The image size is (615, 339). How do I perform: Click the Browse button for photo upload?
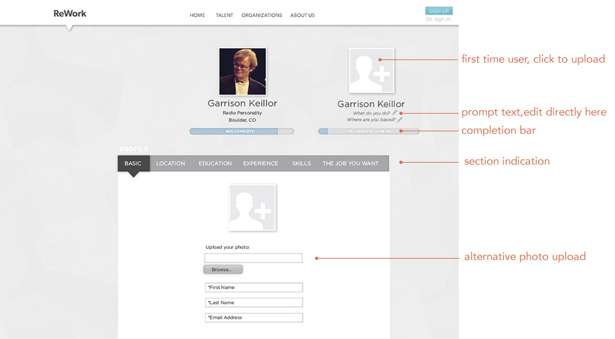click(x=223, y=270)
